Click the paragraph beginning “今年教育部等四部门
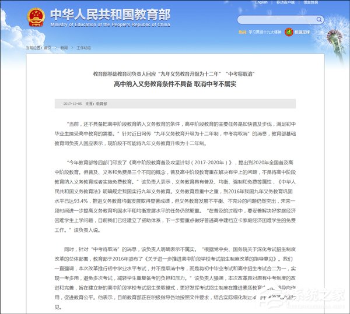The height and width of the screenshot is (314, 350). [175, 196]
